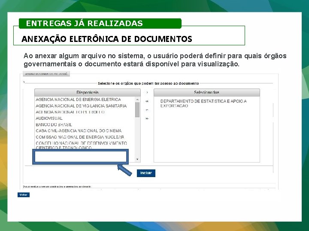Image resolution: width=309 pixels, height=231 pixels.
Task: Click the Voltar button
Action: point(24,195)
